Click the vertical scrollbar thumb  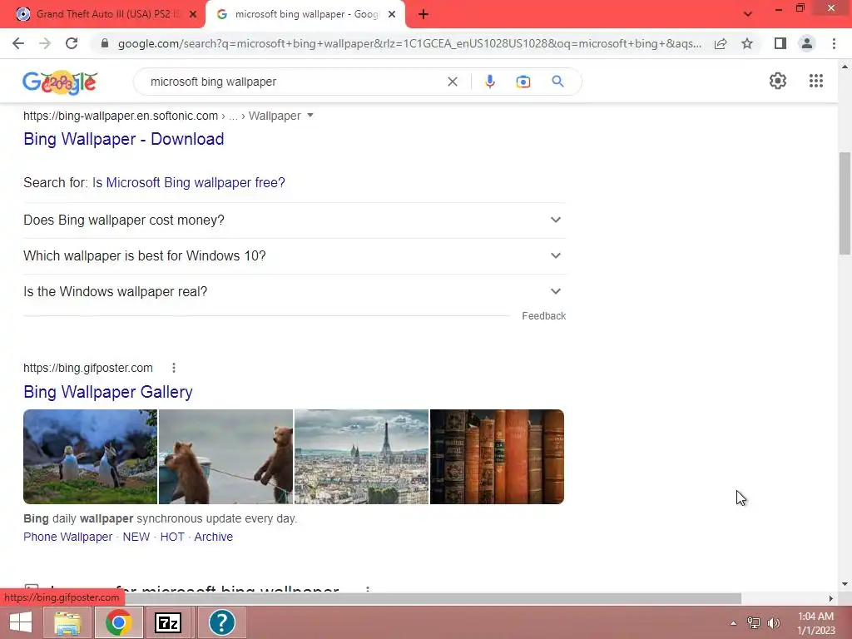845,203
